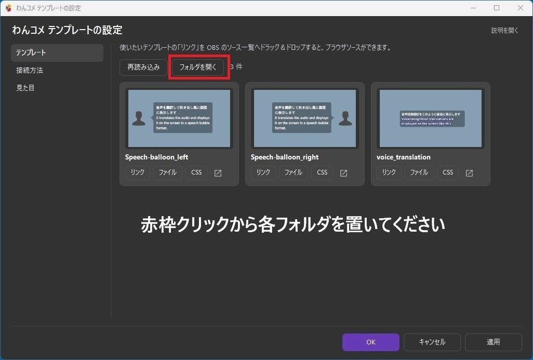Open external link icon for Speech-balloon_right

[344, 173]
